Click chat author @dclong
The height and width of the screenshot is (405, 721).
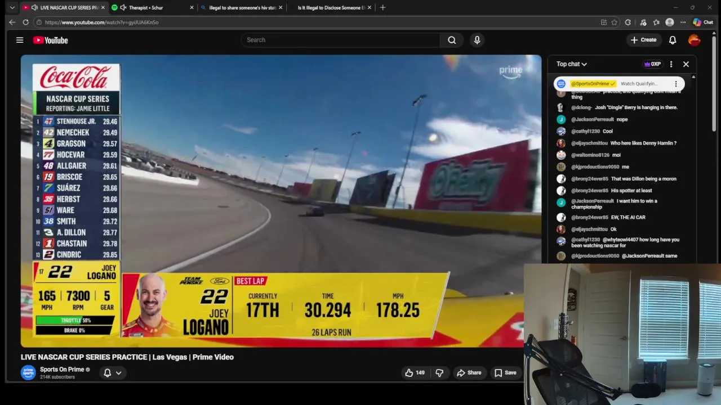581,107
